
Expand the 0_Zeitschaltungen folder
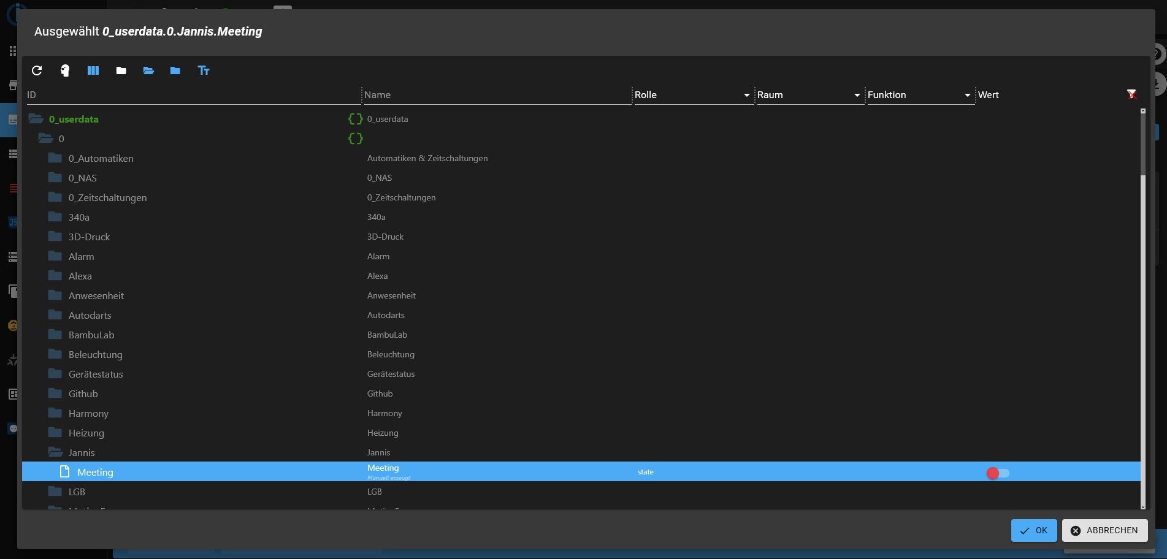[x=55, y=197]
